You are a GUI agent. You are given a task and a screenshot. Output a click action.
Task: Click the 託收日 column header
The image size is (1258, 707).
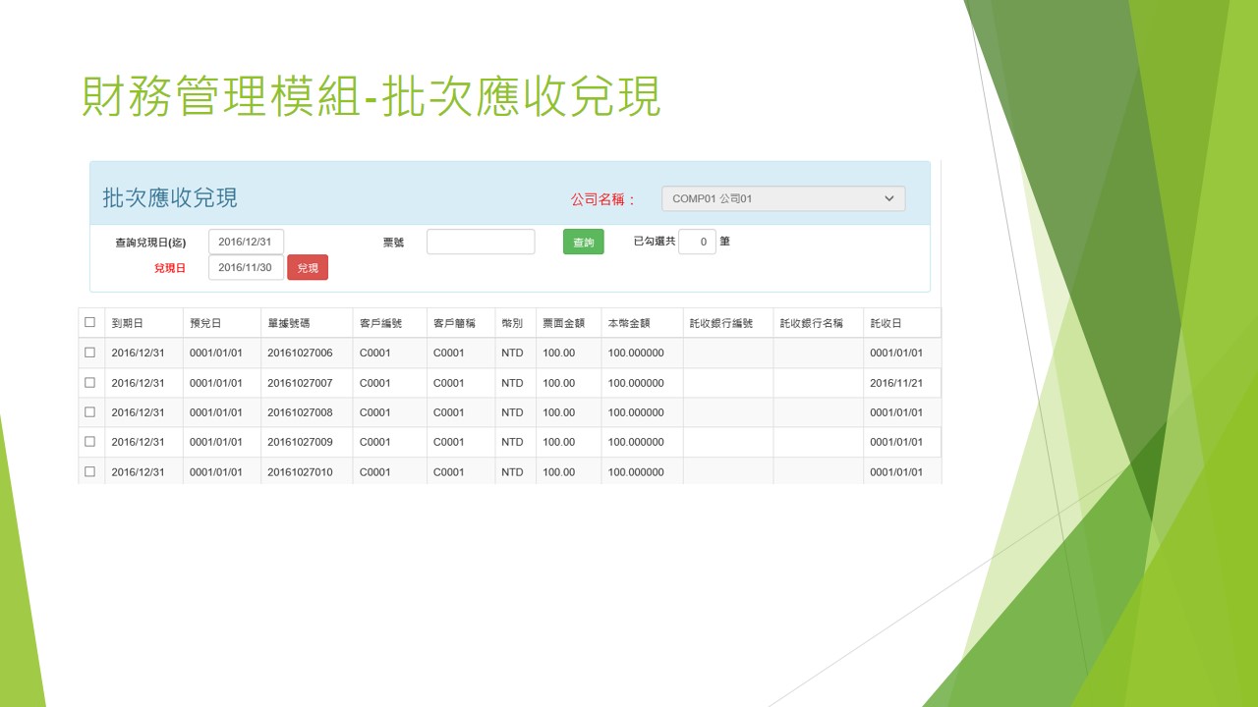point(902,323)
